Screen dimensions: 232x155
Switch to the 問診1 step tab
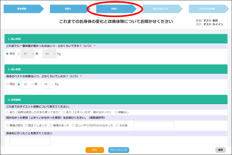click(x=68, y=9)
